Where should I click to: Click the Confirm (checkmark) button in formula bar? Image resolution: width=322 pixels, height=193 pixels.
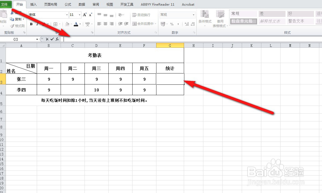(x=52, y=39)
